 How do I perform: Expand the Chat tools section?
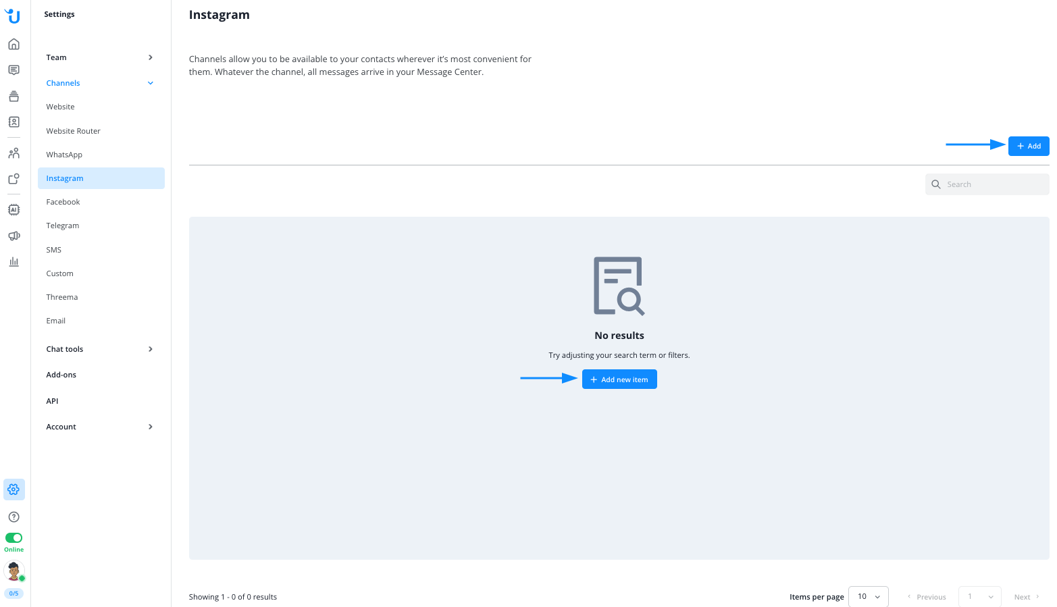[x=100, y=349]
